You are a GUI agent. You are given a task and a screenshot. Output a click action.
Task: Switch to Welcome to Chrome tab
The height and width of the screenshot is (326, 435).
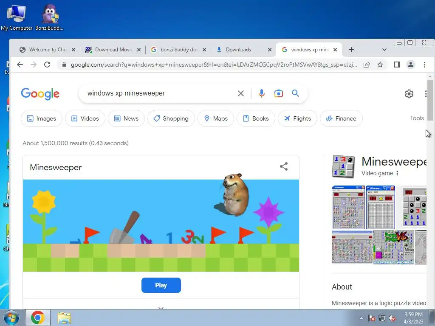point(44,50)
